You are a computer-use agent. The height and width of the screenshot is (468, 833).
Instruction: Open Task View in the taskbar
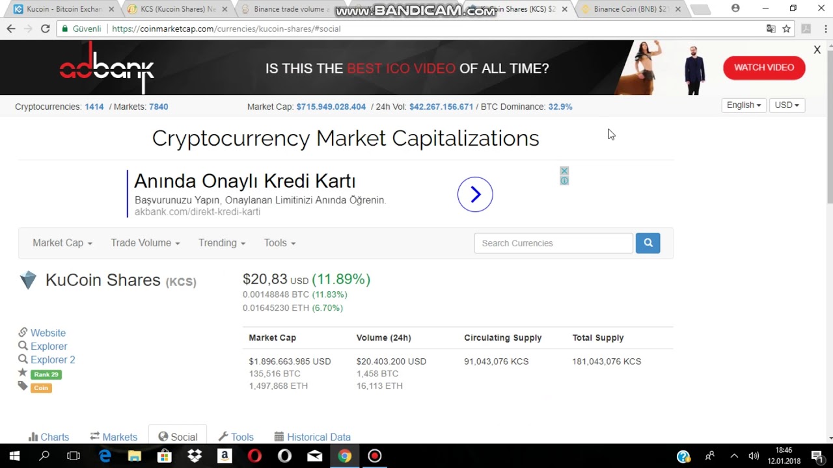click(74, 456)
